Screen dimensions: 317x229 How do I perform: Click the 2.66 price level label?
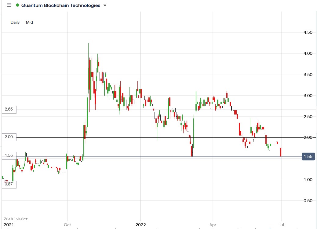pos(9,110)
